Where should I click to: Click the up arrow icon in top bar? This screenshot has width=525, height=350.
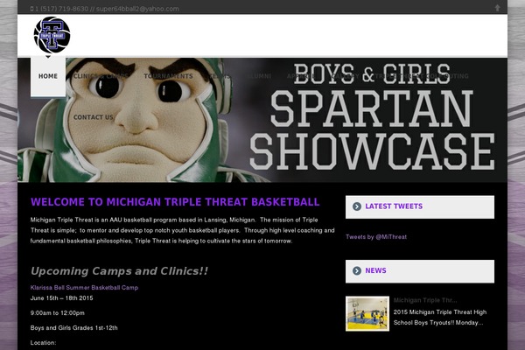coord(498,8)
